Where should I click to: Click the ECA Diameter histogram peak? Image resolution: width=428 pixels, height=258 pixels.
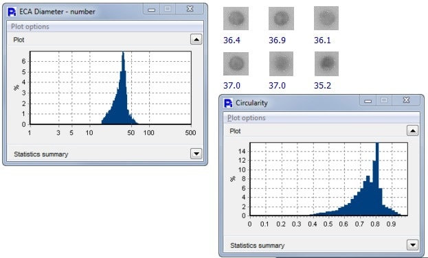point(123,54)
